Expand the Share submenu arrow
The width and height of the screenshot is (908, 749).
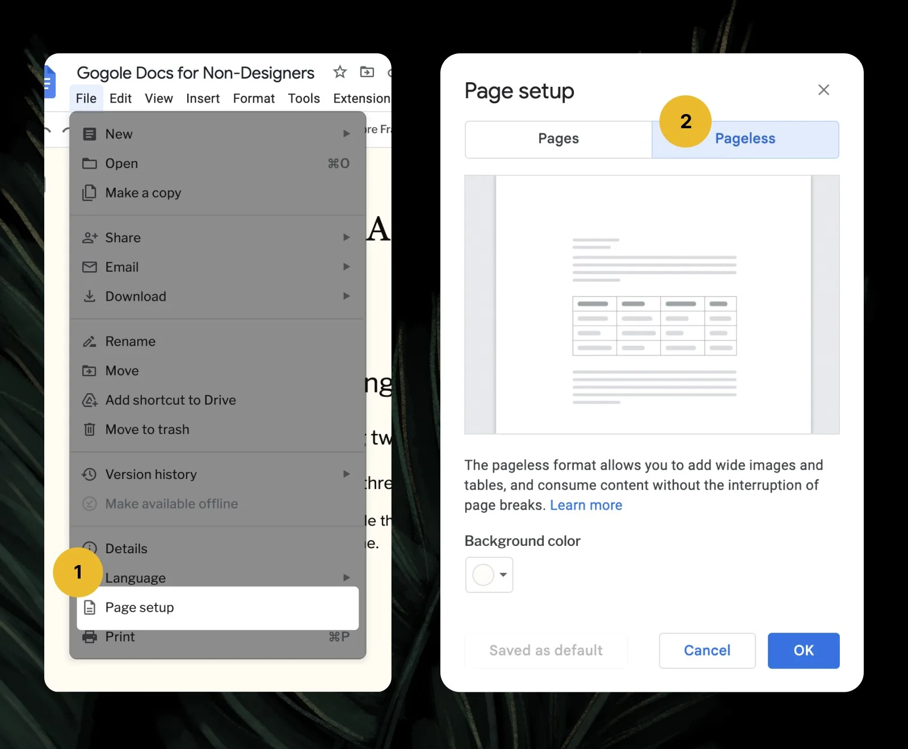[347, 238]
